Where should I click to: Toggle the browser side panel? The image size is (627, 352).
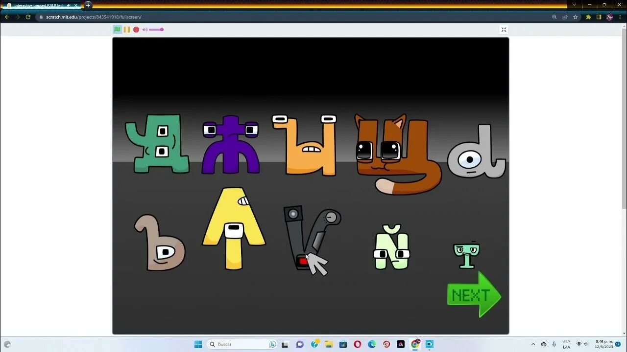click(599, 17)
